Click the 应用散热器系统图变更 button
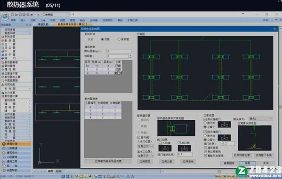 [108, 161]
